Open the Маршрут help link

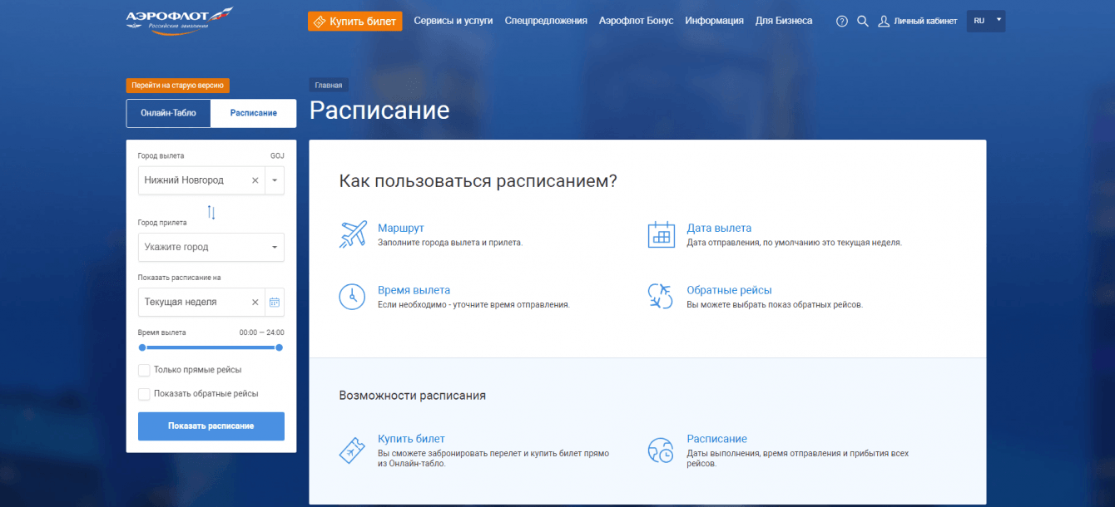pos(401,228)
